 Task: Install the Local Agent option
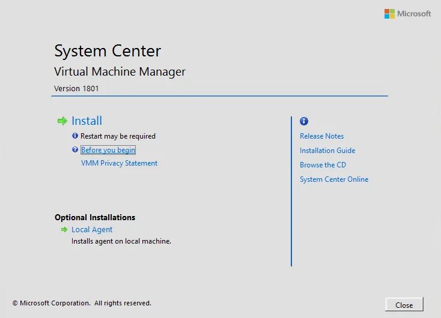click(92, 230)
